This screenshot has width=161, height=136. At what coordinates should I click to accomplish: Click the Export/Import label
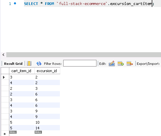coord(148,64)
